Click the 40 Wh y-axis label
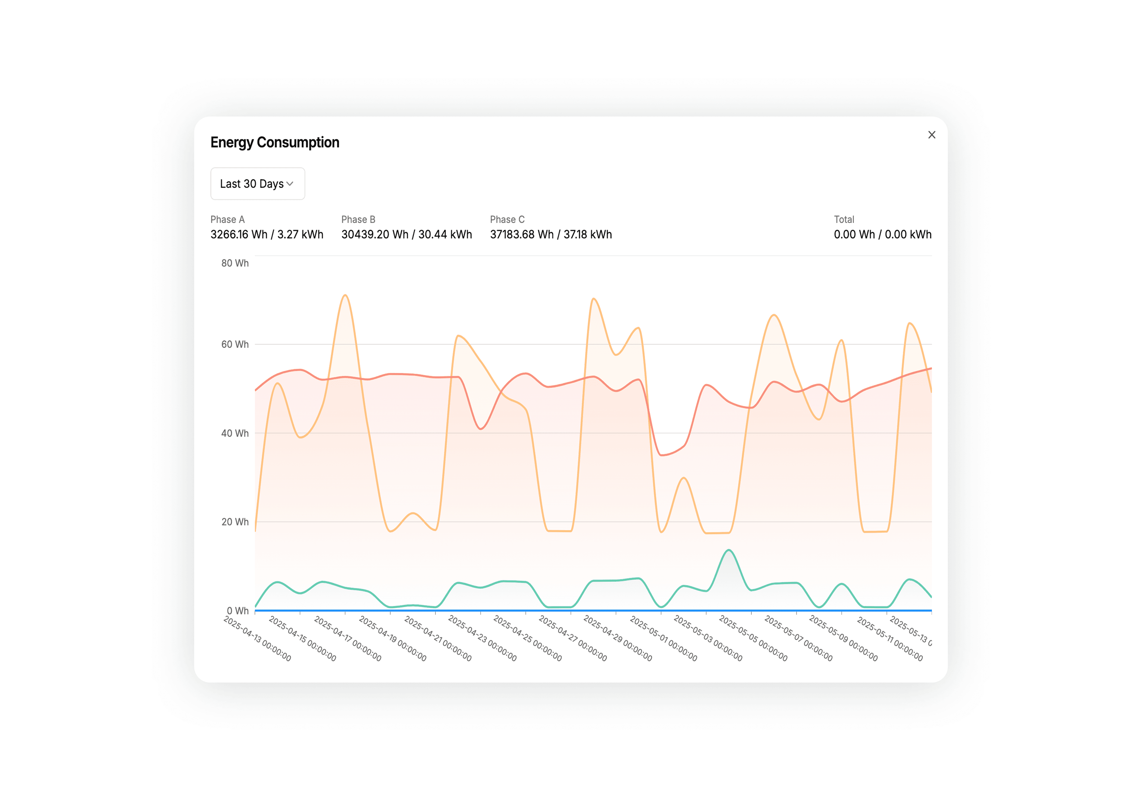The height and width of the screenshot is (798, 1142). click(235, 433)
